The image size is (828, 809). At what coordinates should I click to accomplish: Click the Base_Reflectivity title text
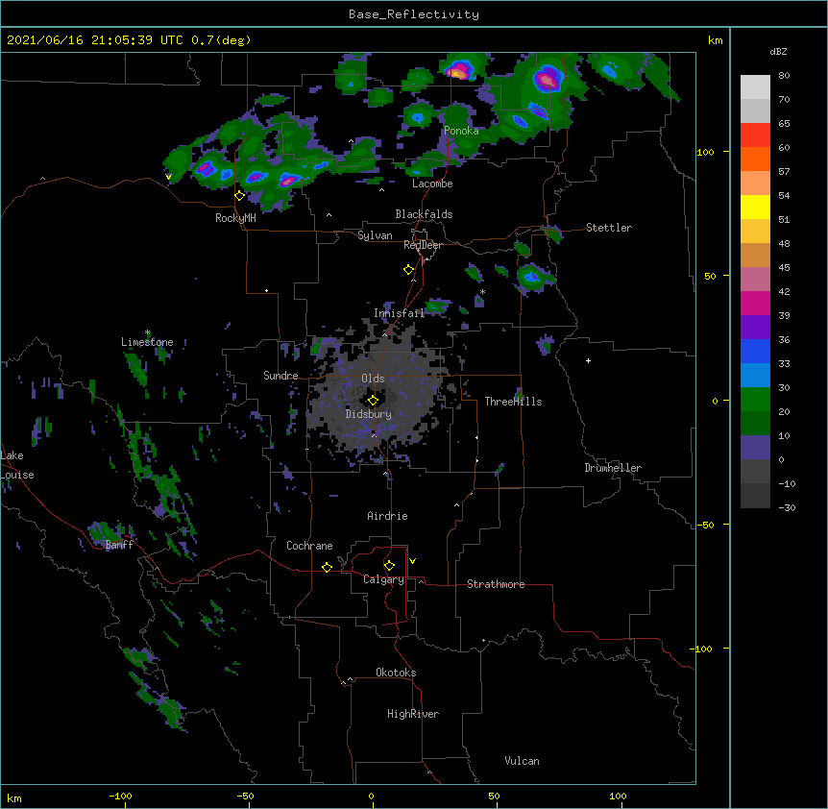tap(413, 14)
